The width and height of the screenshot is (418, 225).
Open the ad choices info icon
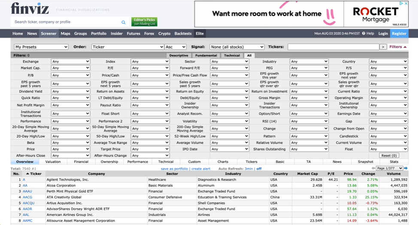(x=401, y=3)
